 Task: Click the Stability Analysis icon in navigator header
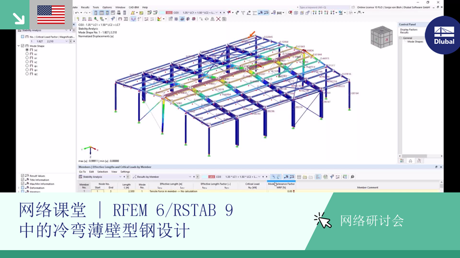(x=19, y=30)
